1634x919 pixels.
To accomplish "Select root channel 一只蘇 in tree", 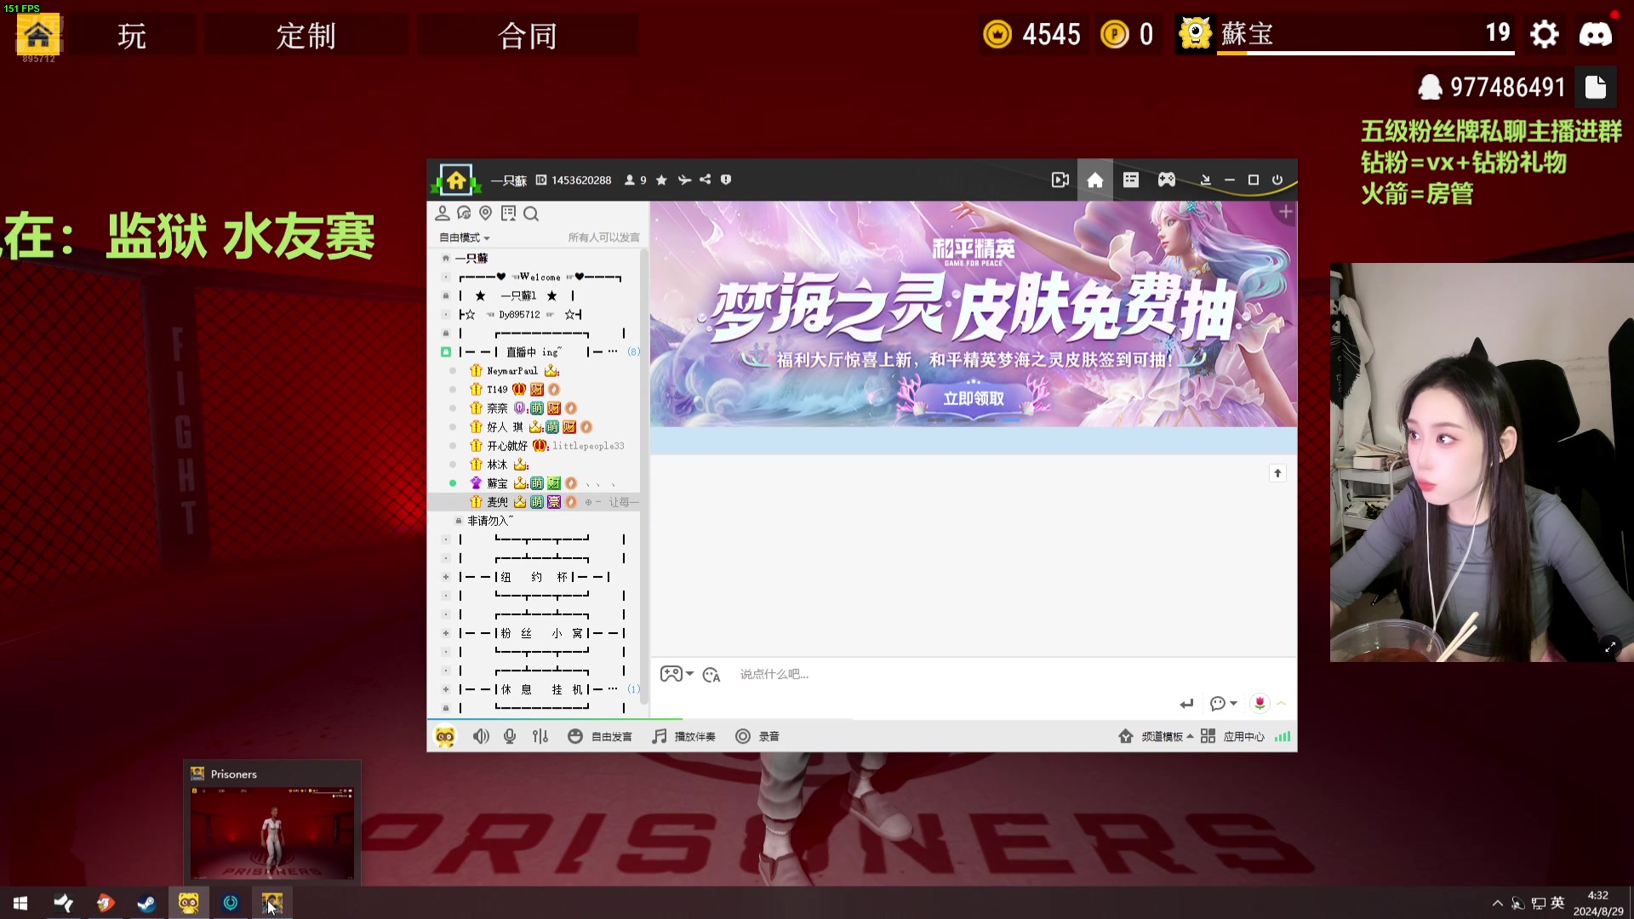I will pyautogui.click(x=471, y=258).
